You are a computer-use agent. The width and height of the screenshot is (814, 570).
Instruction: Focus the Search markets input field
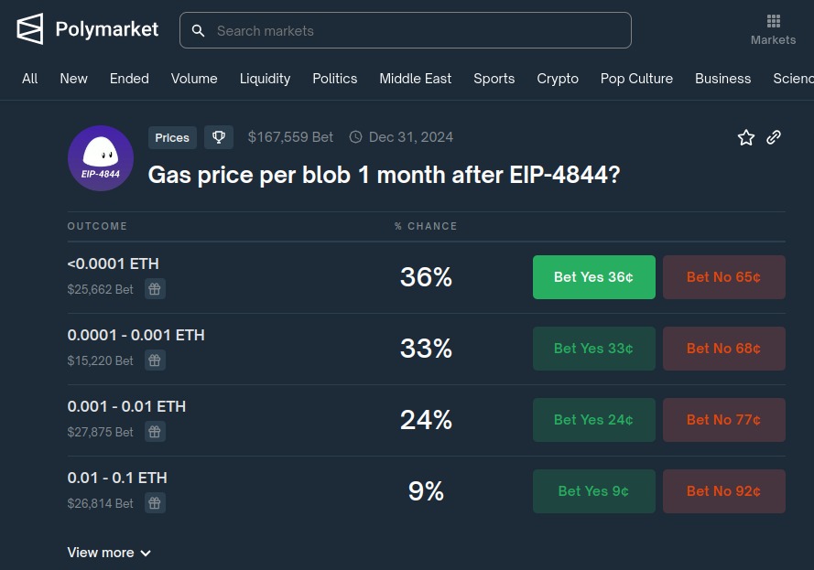(406, 30)
